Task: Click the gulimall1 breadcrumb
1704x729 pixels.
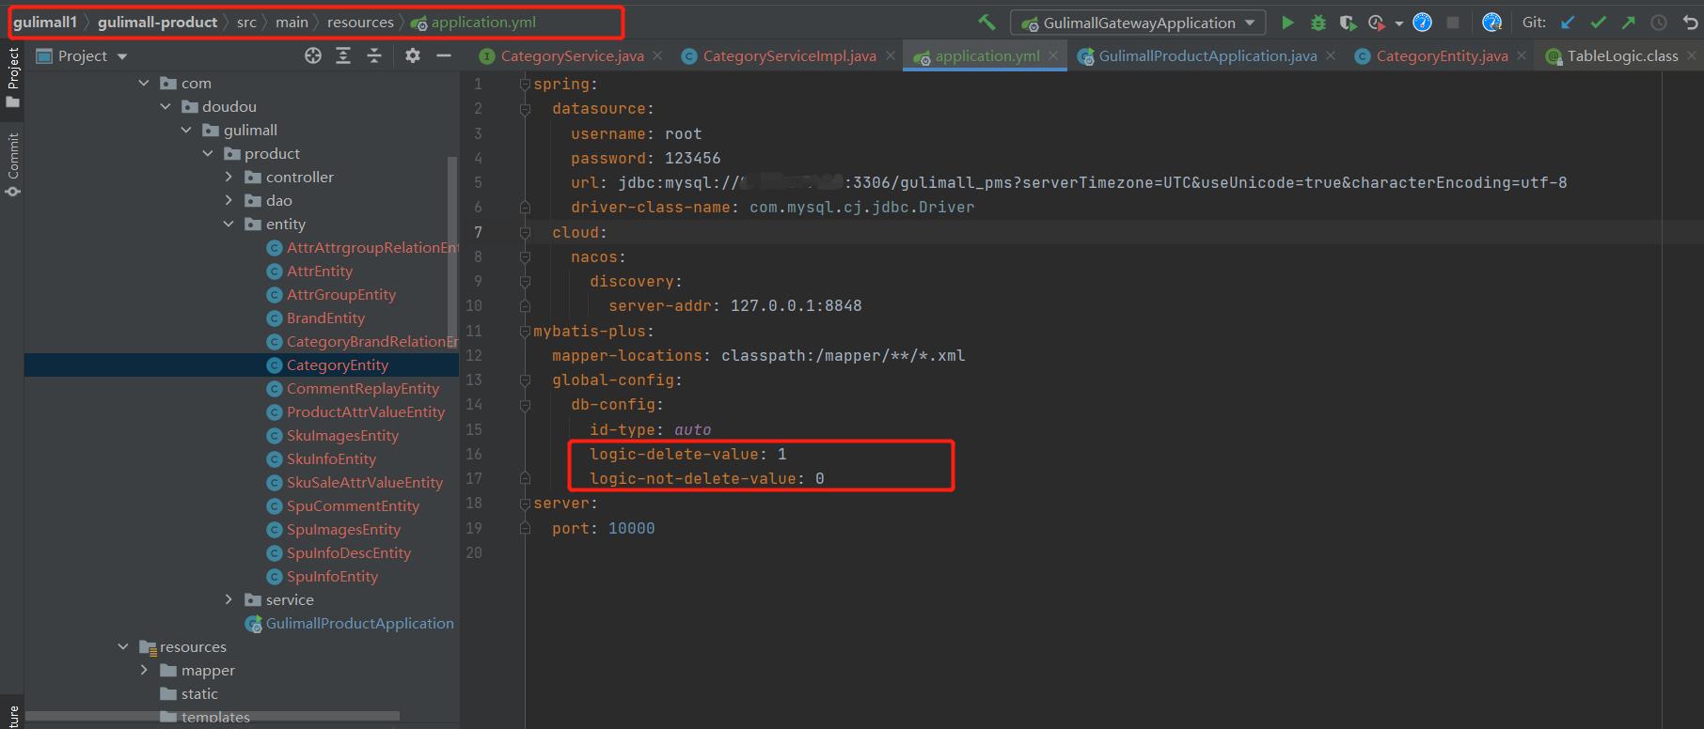Action: [45, 22]
